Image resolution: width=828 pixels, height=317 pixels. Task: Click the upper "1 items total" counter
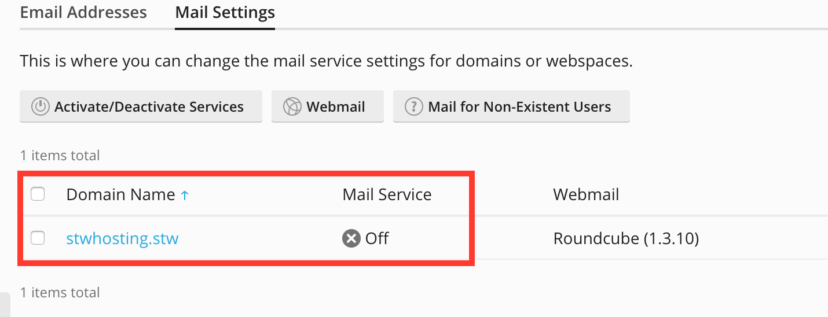[60, 156]
